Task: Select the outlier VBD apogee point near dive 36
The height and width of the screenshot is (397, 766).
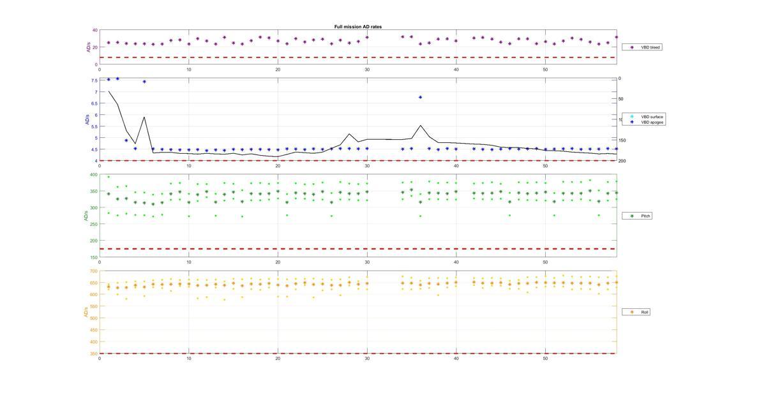Action: (420, 97)
